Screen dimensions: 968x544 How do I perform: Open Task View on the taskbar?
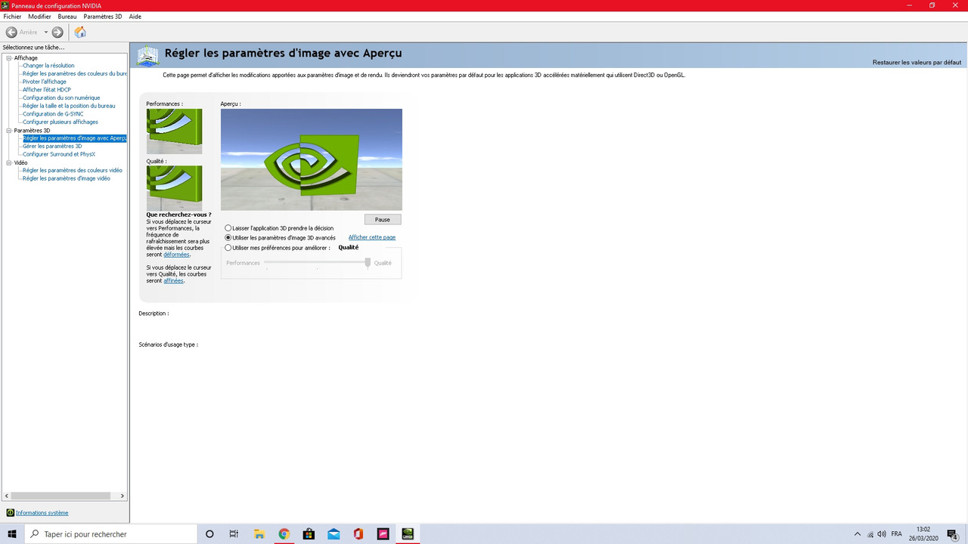coord(234,534)
